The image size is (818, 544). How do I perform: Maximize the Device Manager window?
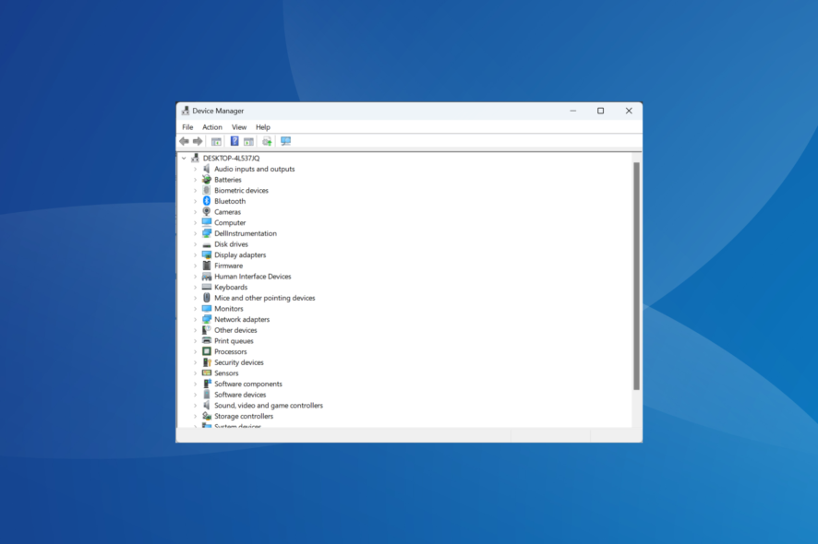[x=600, y=111]
